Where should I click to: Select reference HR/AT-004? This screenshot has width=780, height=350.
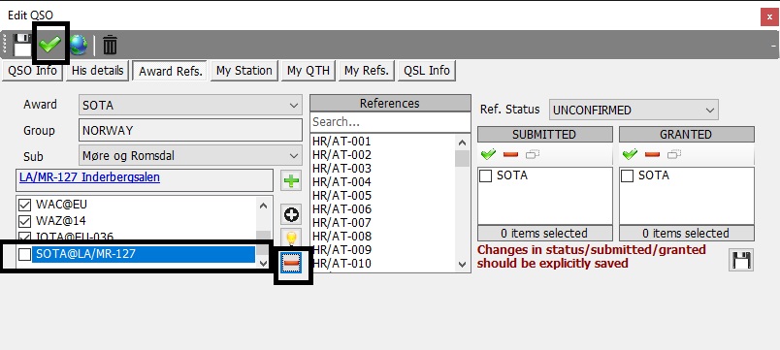(341, 182)
